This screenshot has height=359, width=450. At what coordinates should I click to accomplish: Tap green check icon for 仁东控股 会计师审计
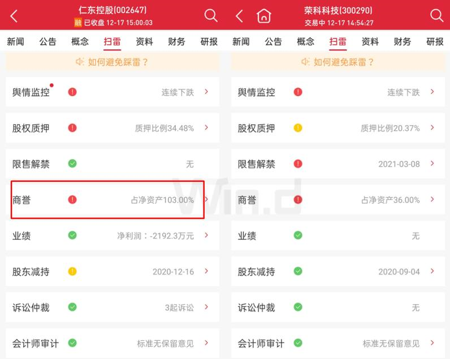coord(72,343)
